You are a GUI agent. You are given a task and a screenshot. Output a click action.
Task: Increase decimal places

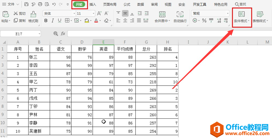point(219,20)
